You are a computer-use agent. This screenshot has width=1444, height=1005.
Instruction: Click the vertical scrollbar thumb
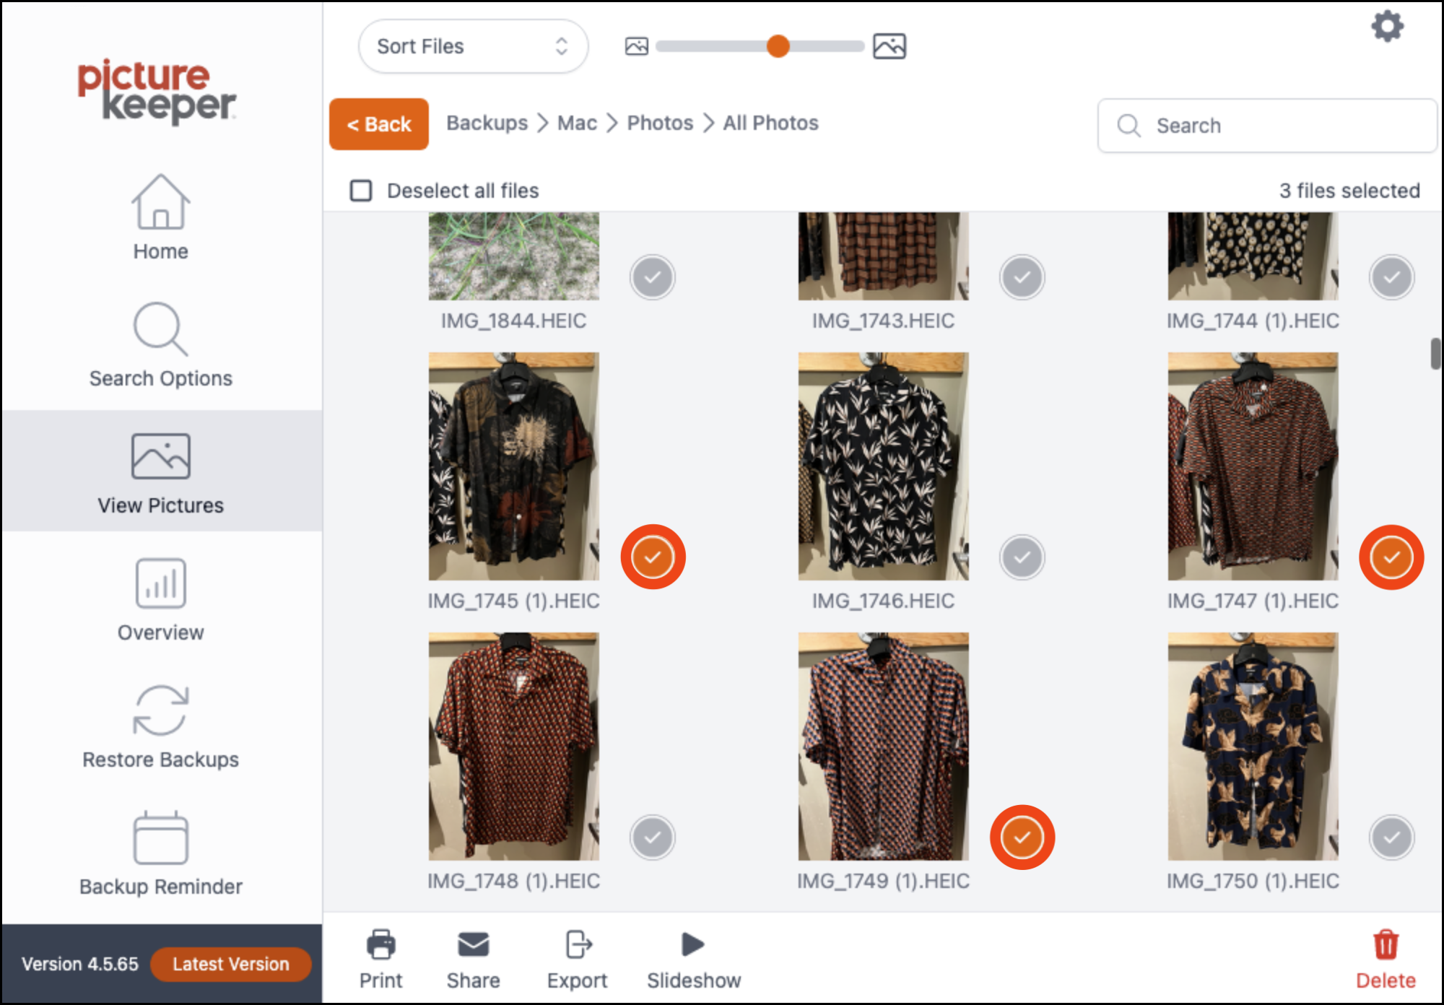[1435, 354]
